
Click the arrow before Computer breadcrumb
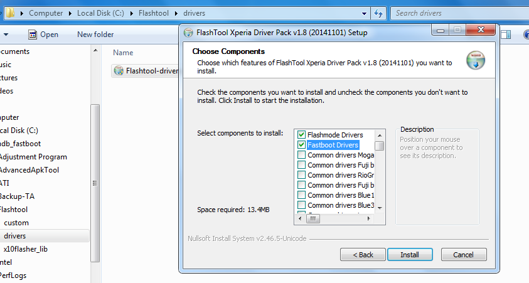(22, 14)
